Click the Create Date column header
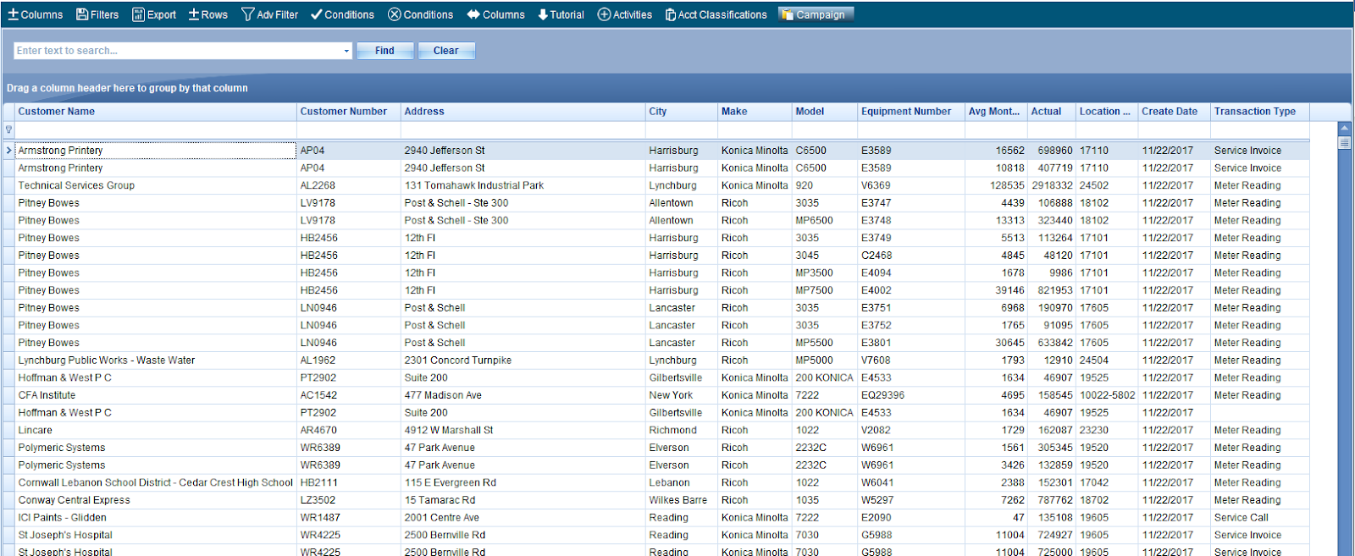1355x556 pixels. coord(1175,112)
